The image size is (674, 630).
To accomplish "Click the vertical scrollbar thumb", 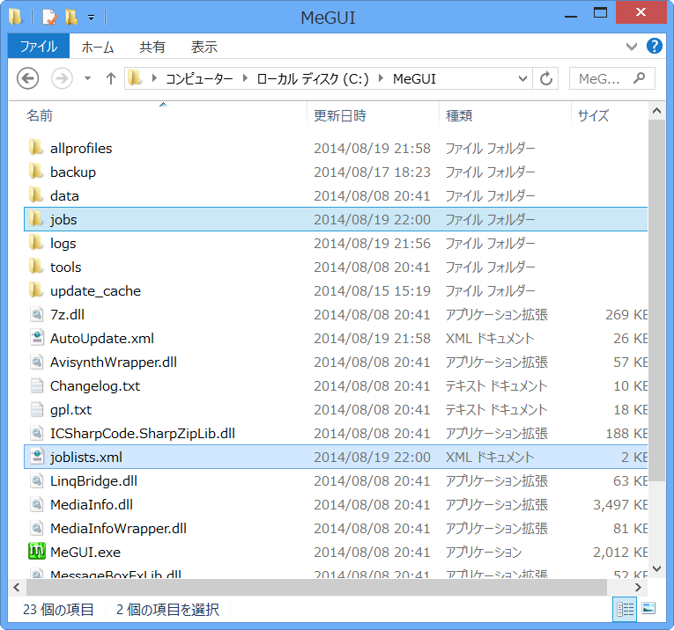I will [656, 301].
